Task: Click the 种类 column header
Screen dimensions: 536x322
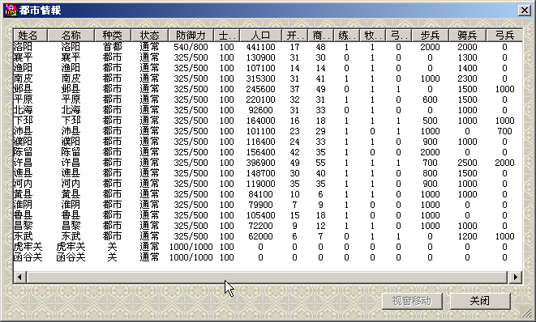Action: (113, 35)
